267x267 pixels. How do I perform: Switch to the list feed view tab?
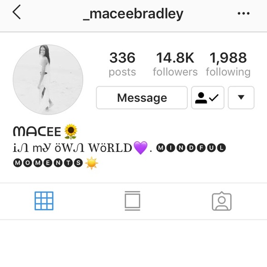click(x=133, y=201)
